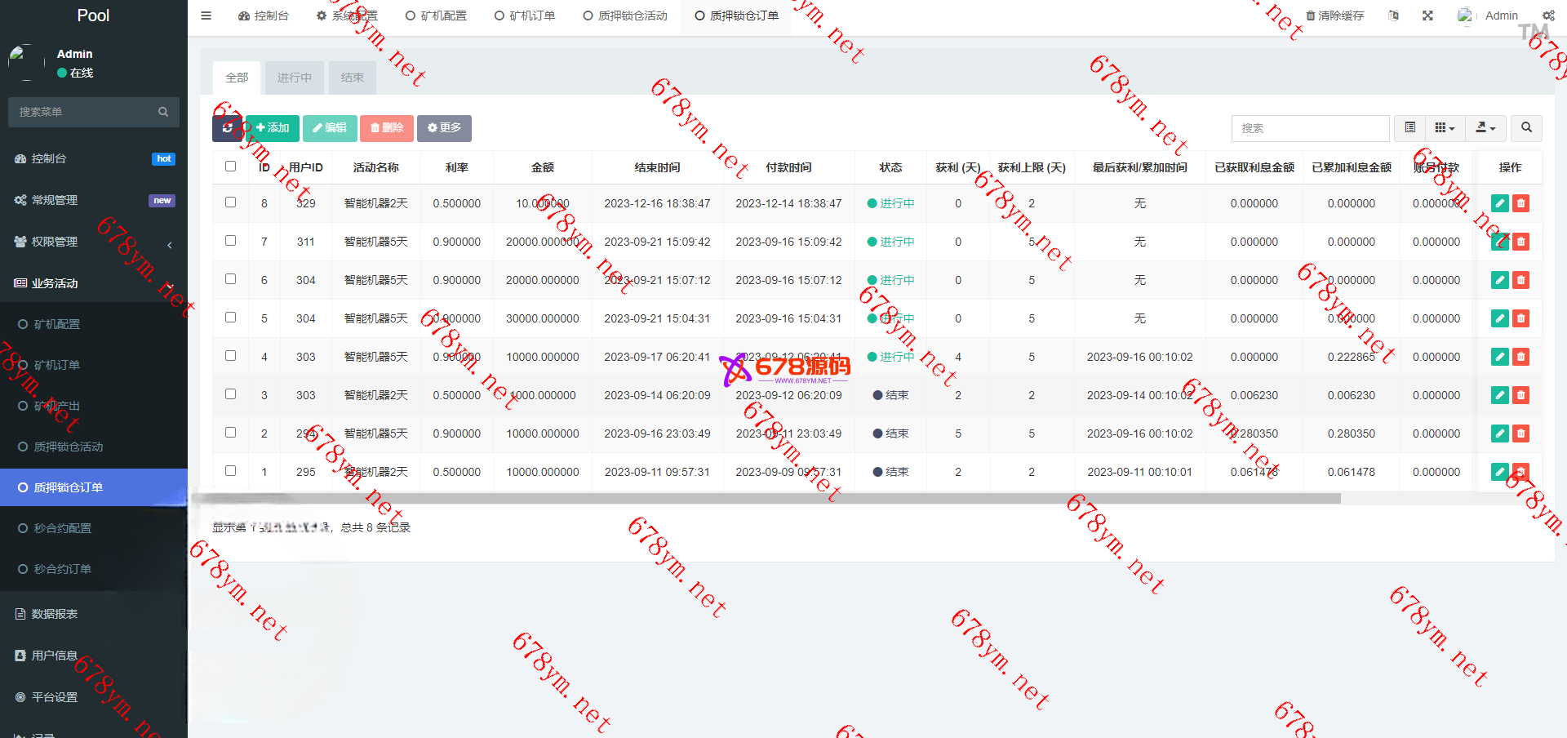This screenshot has height=738, width=1567.
Task: Open 质押锁仓活动 in the sidebar
Action: pos(69,447)
